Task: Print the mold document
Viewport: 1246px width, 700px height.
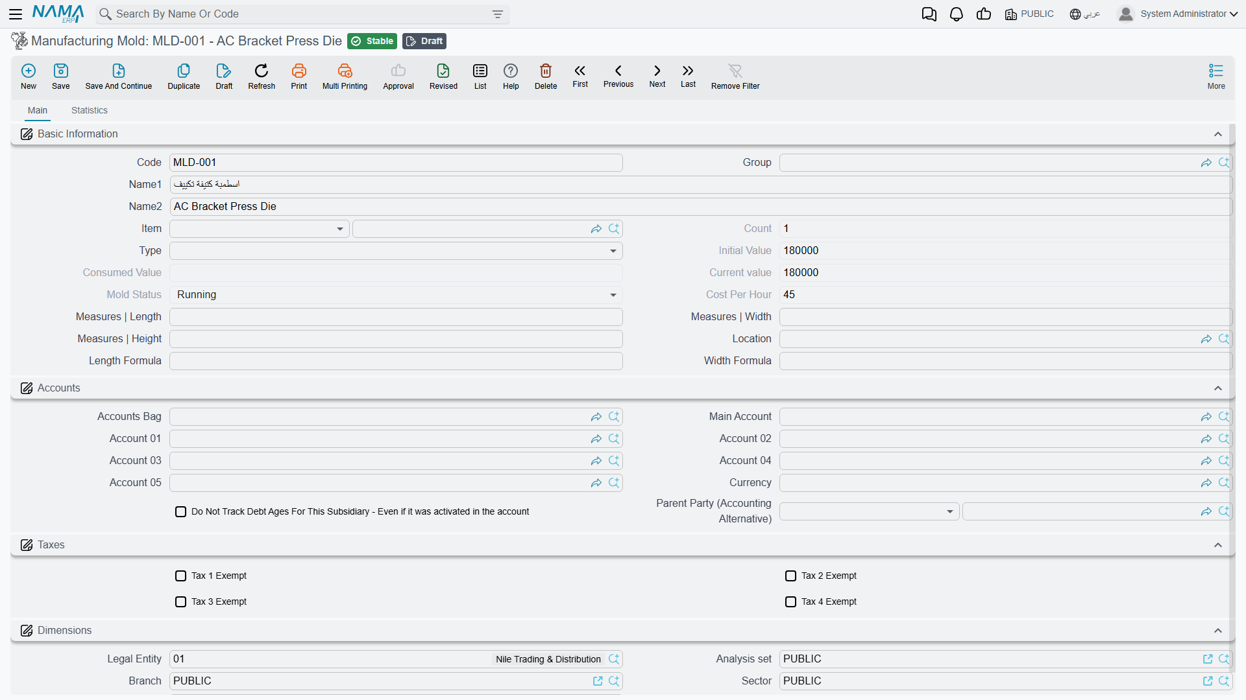Action: (x=299, y=76)
